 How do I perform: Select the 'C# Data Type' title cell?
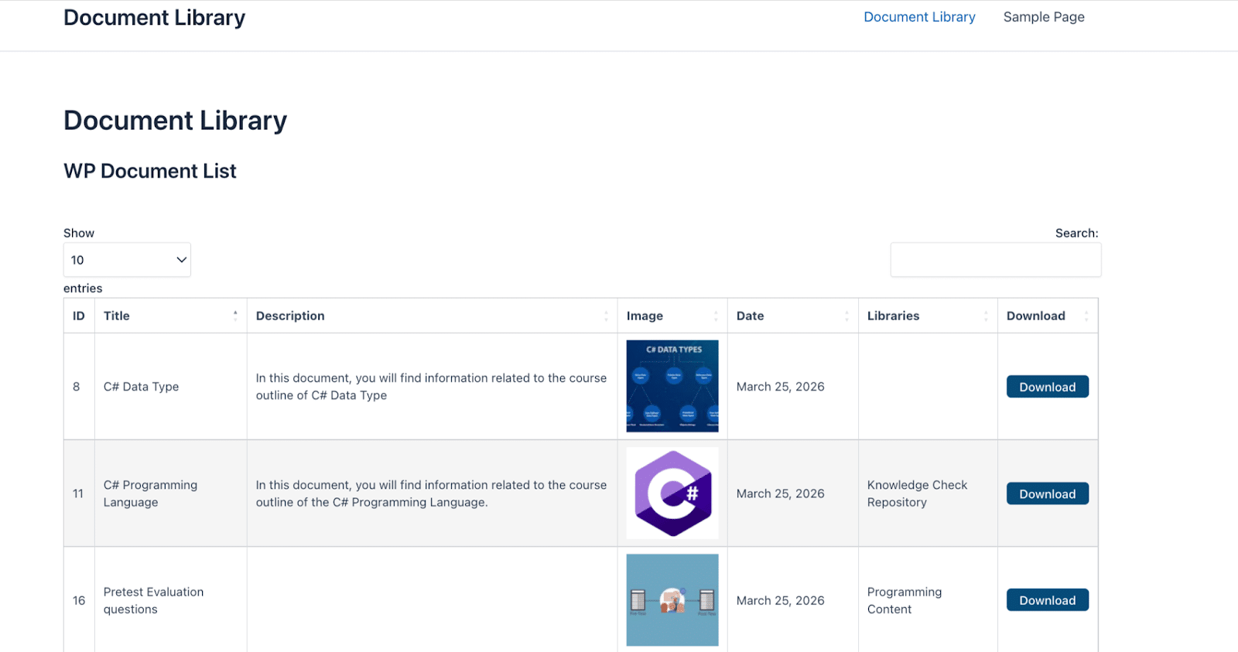[171, 387]
